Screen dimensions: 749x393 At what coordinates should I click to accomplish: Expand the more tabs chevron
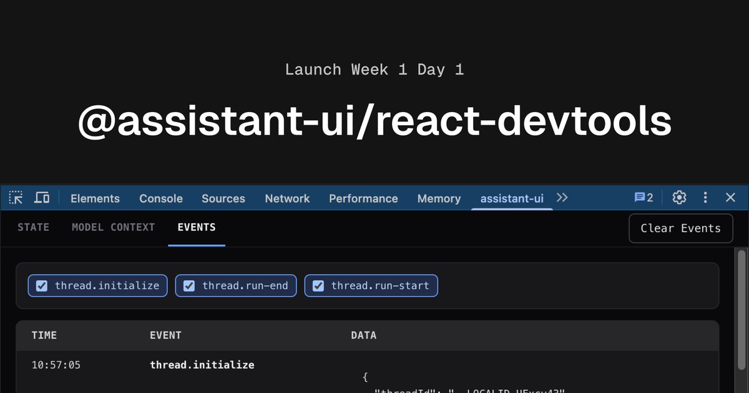[x=562, y=197]
